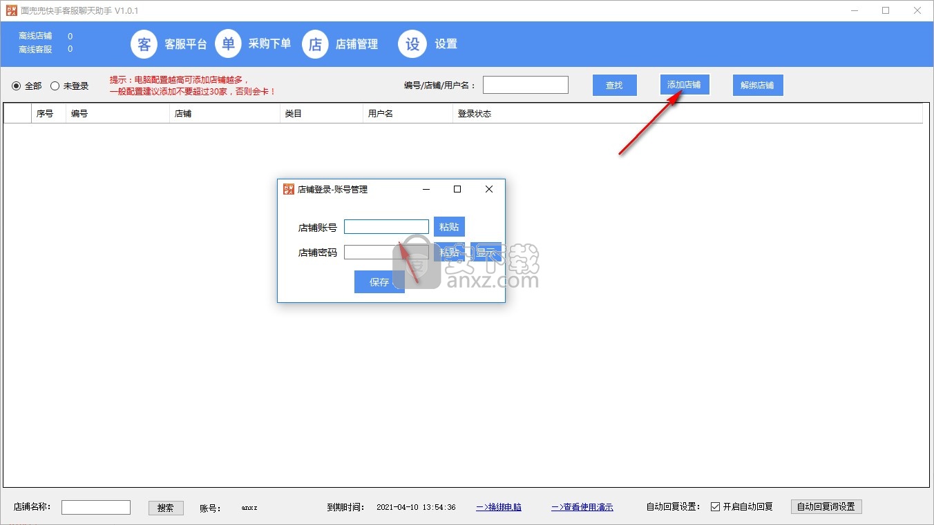The height and width of the screenshot is (525, 934).
Task: Click 粘贴 button beside 店铺密码 field
Action: tap(449, 252)
